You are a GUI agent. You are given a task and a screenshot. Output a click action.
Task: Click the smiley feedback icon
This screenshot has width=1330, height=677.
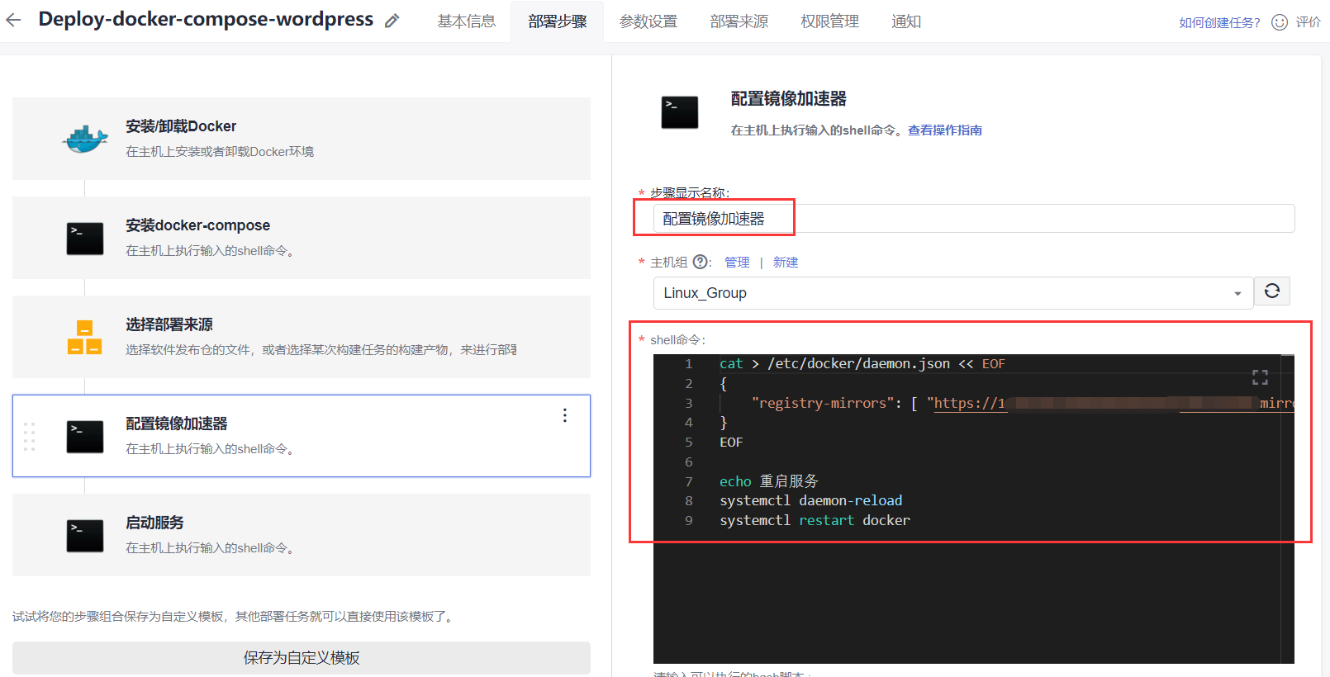coord(1280,22)
